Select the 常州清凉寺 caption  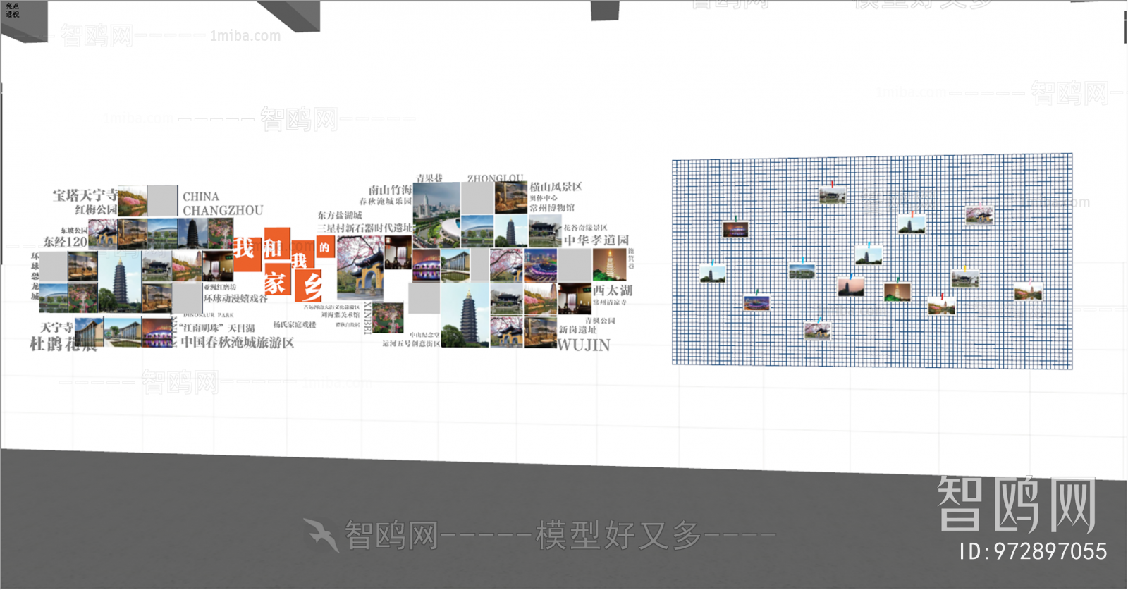[x=610, y=302]
